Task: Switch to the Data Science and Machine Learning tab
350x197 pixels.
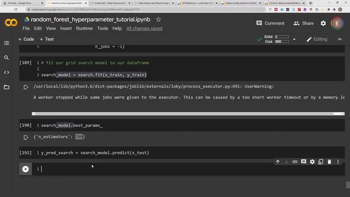Action: point(155,3)
